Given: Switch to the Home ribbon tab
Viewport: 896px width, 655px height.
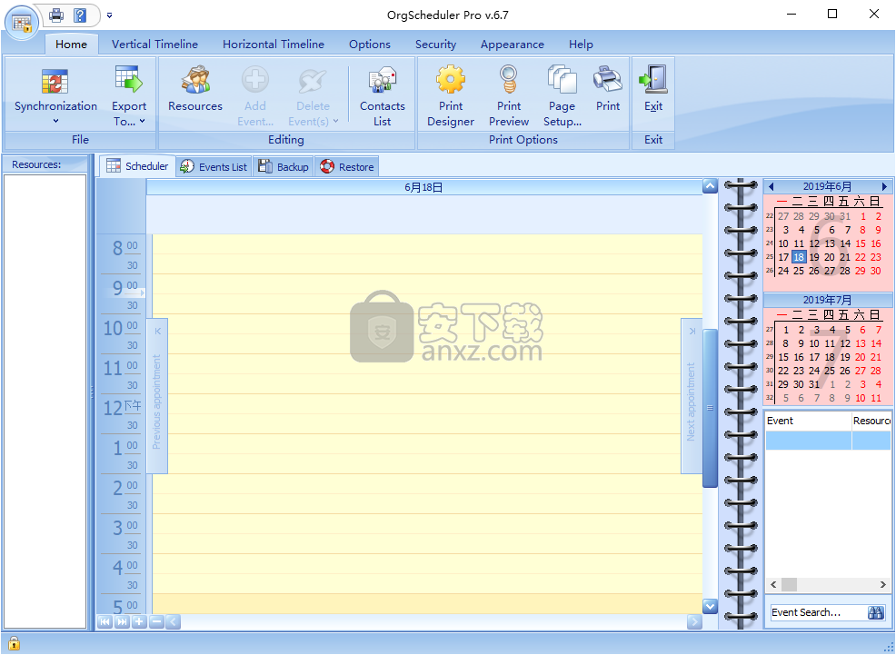Looking at the screenshot, I should [72, 44].
